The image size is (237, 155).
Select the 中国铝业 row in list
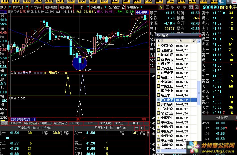(176, 118)
